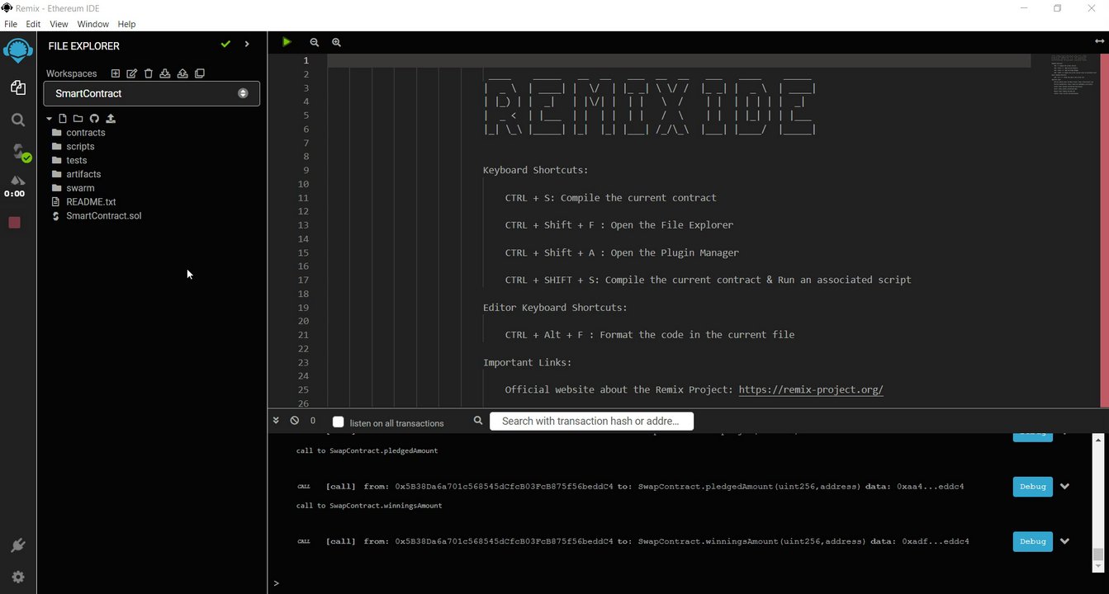Image resolution: width=1109 pixels, height=594 pixels.
Task: Create a new folder in the explorer
Action: pyautogui.click(x=78, y=119)
